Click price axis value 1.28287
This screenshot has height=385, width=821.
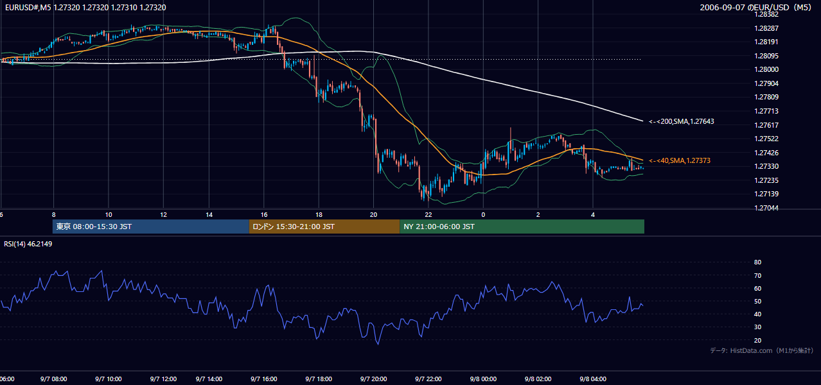click(766, 28)
